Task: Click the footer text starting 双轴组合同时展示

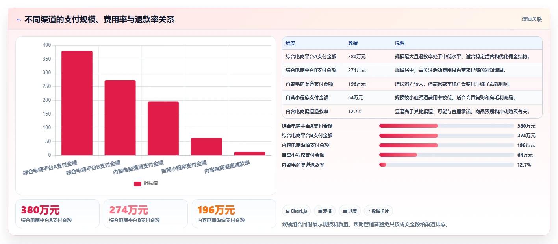Action: (x=365, y=225)
